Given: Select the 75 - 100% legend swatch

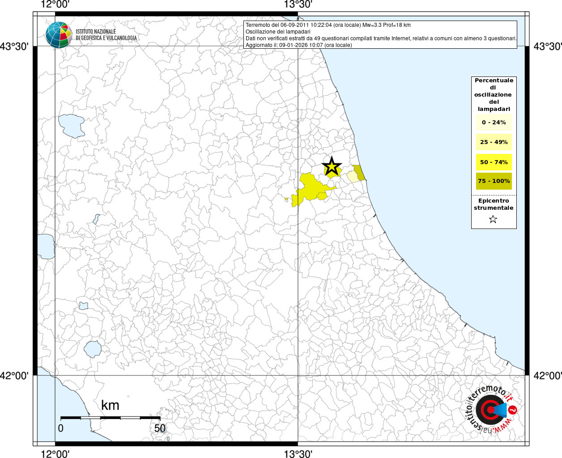Looking at the screenshot, I should (x=494, y=181).
